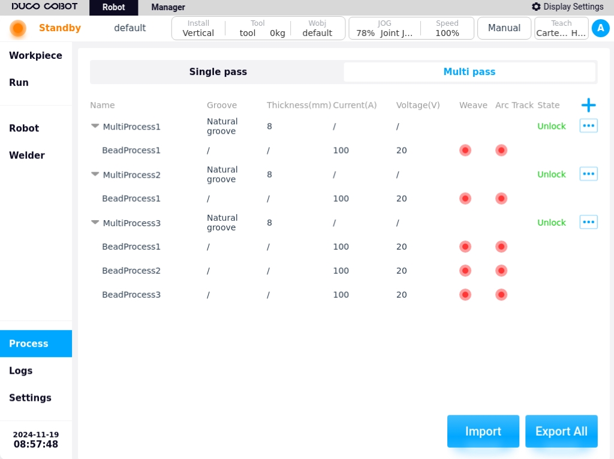Image resolution: width=614 pixels, height=459 pixels.
Task: Click the date 2024-11-19
Action: (35, 434)
